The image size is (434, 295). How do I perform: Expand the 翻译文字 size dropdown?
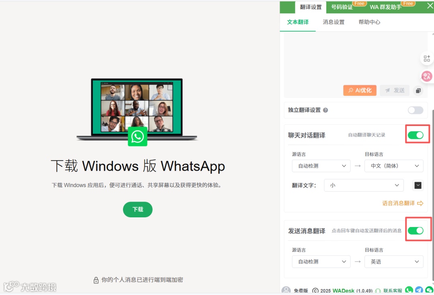(364, 185)
